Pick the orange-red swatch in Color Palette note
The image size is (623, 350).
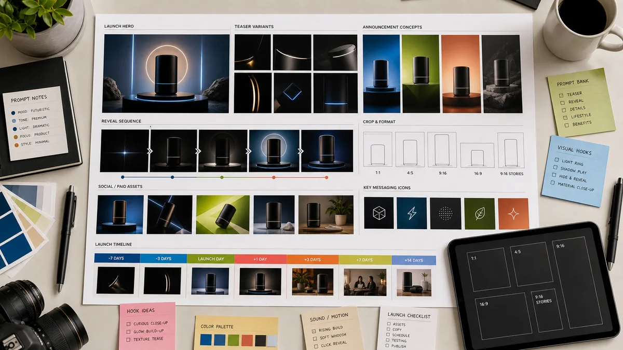247,341
